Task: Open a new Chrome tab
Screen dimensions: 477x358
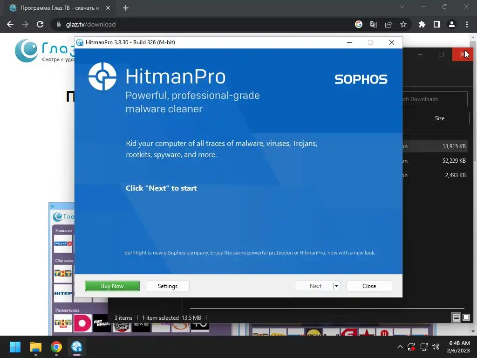Action: [x=126, y=8]
